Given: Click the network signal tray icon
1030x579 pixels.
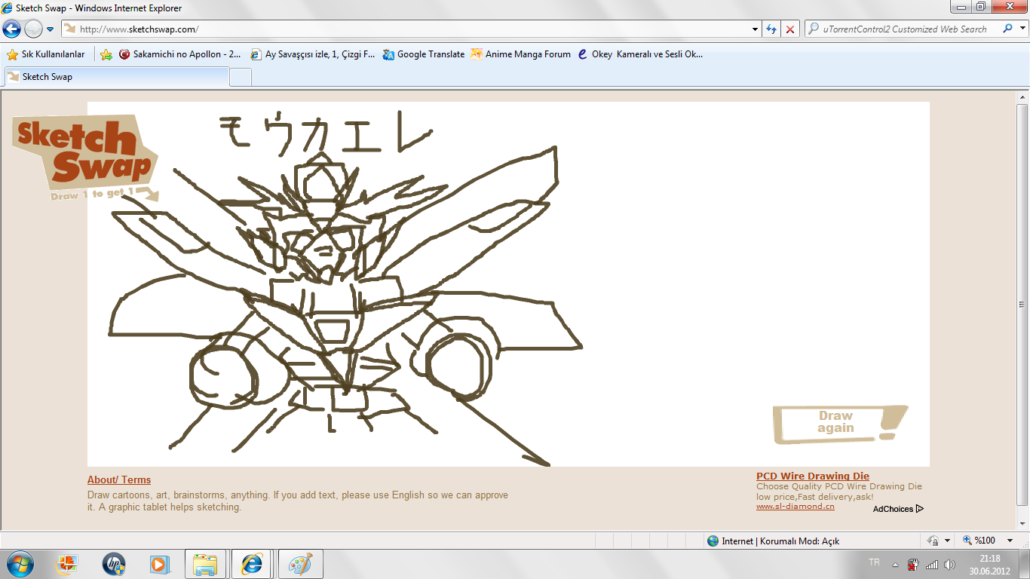Looking at the screenshot, I should click(932, 565).
